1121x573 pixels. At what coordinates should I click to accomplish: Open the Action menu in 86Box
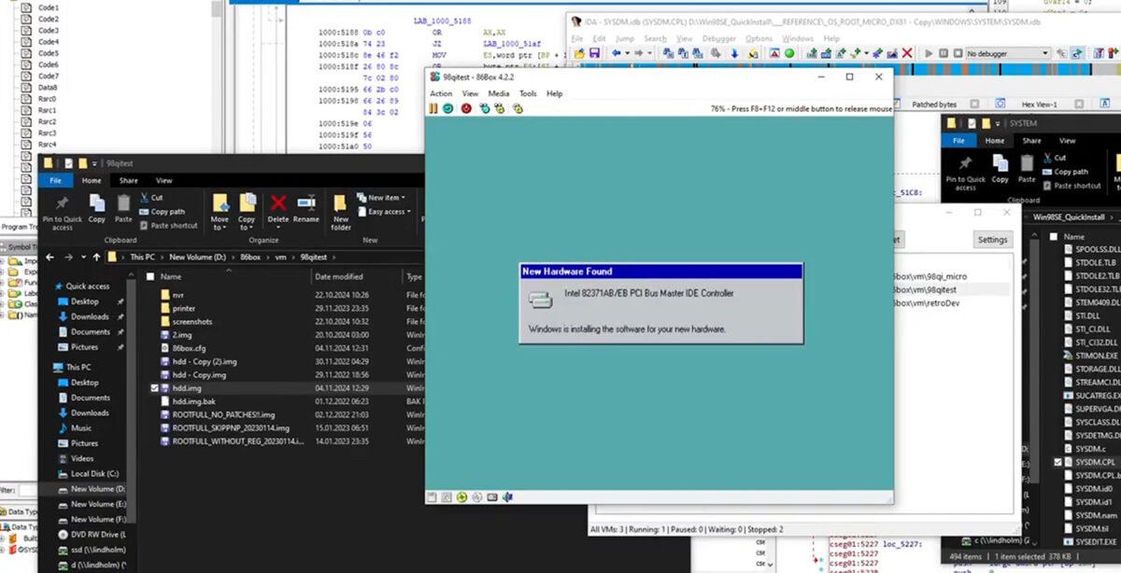coord(441,93)
